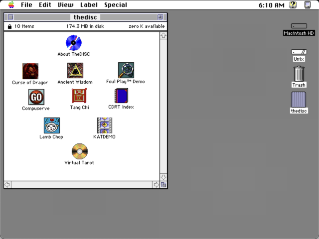The width and height of the screenshot is (319, 239).
Task: Select the Trash can icon
Action: (x=299, y=74)
